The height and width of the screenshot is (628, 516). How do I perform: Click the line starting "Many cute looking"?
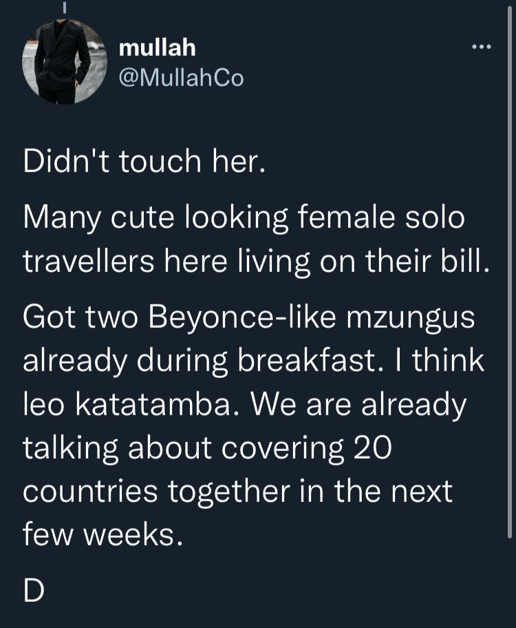coord(244,219)
